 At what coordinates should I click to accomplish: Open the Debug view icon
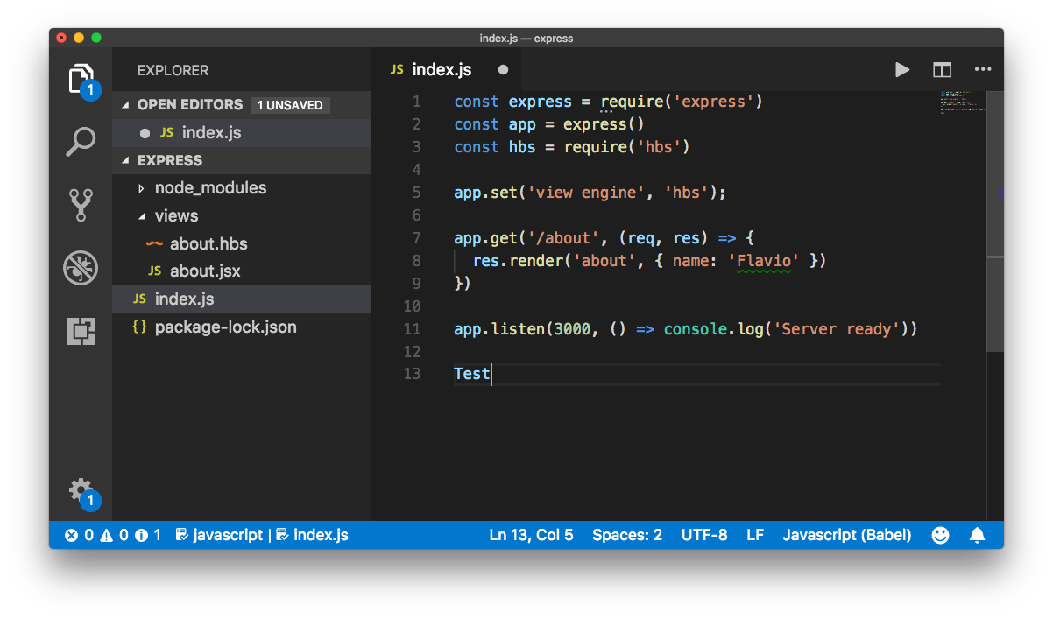coord(81,268)
